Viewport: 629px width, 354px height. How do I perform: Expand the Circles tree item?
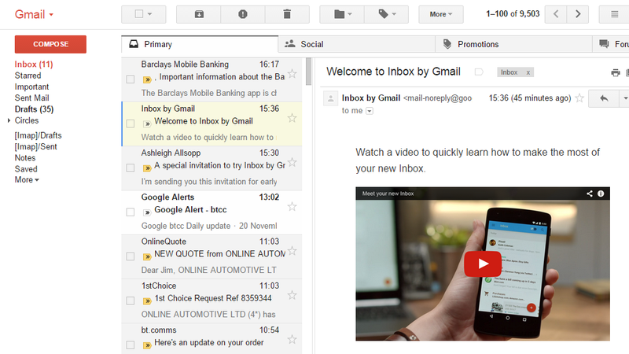coord(9,120)
